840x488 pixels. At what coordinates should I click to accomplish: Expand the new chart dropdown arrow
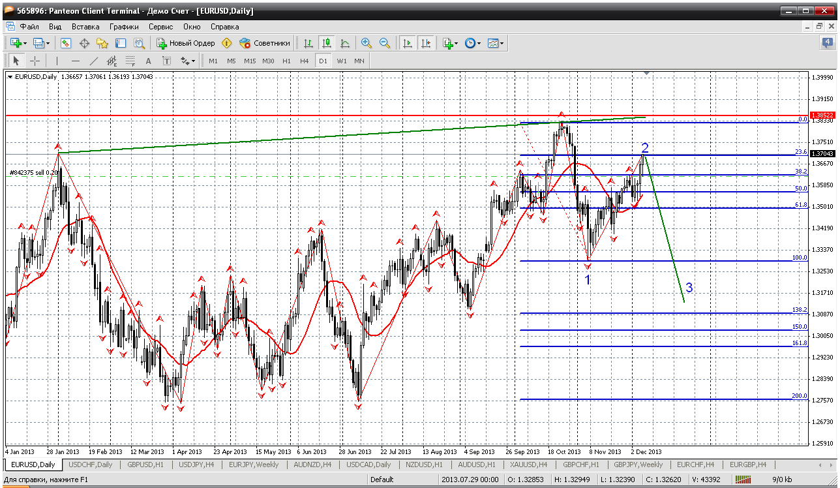[25, 44]
